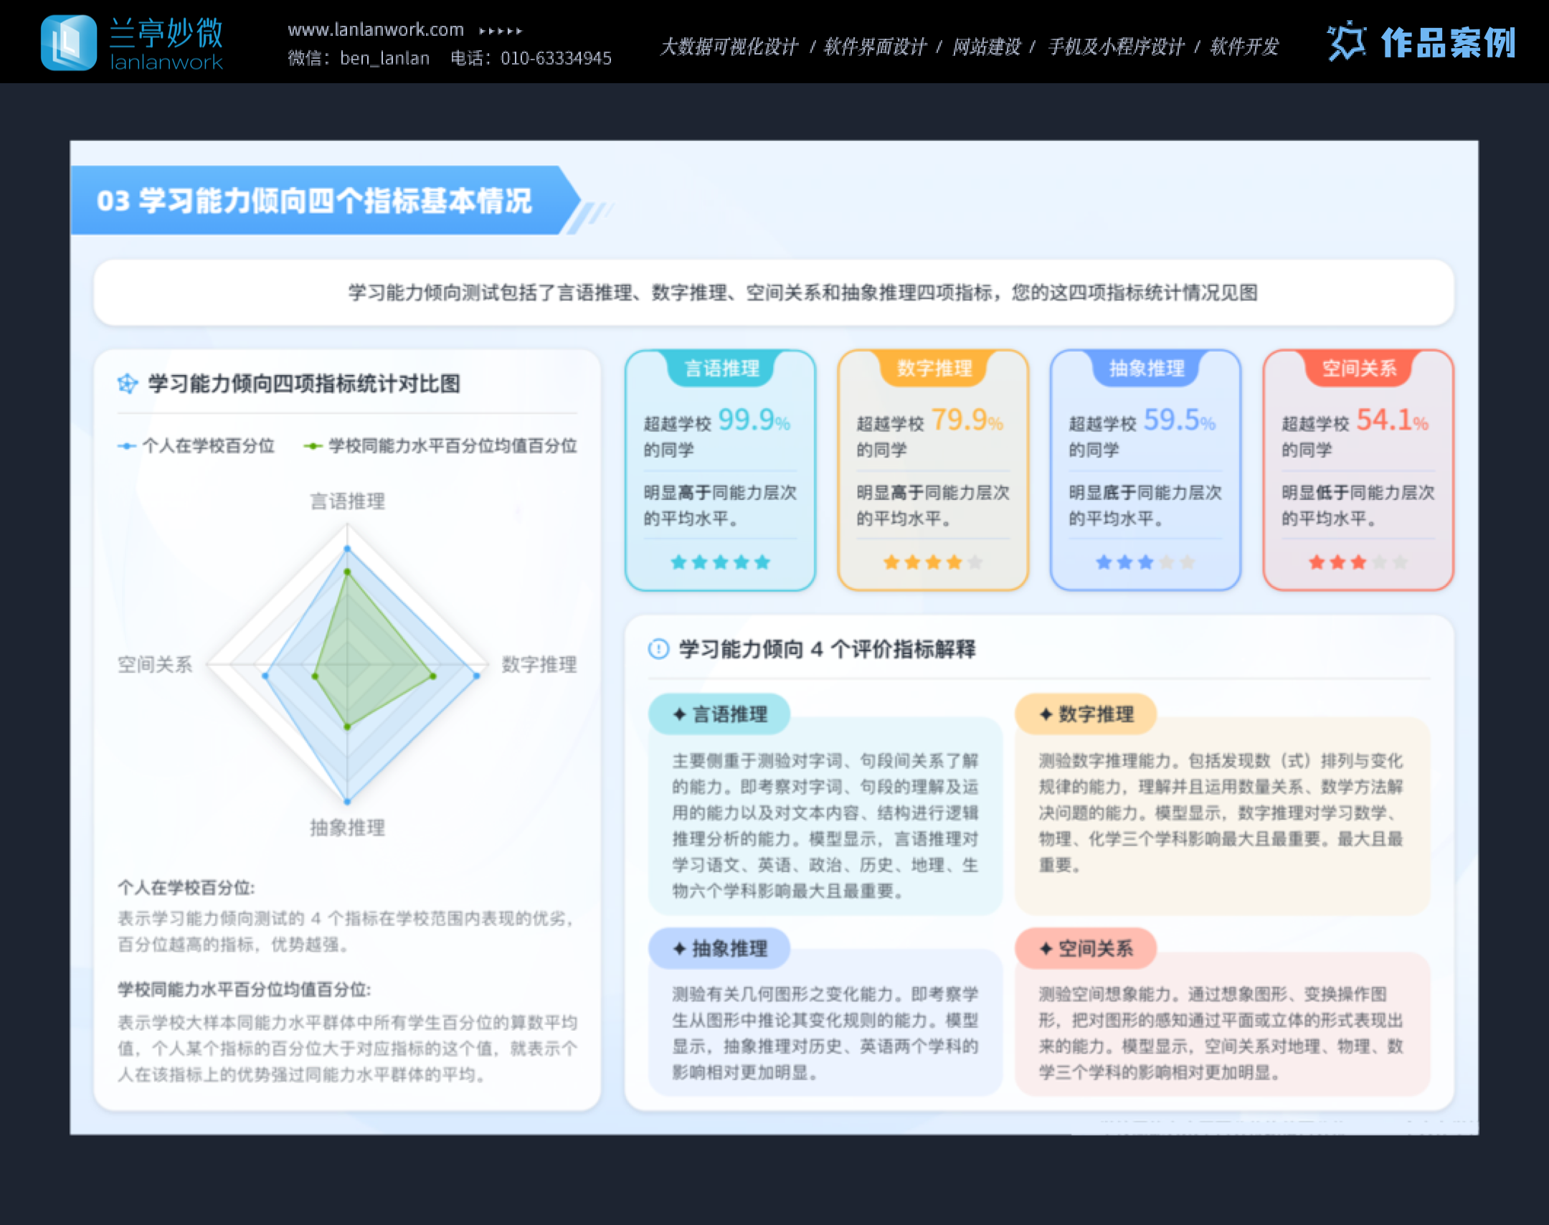Click the 抽象推理 explanation label pill
Viewport: 1549px width, 1225px height.
719,949
